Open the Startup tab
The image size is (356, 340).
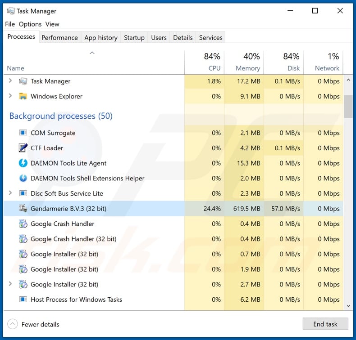(134, 38)
